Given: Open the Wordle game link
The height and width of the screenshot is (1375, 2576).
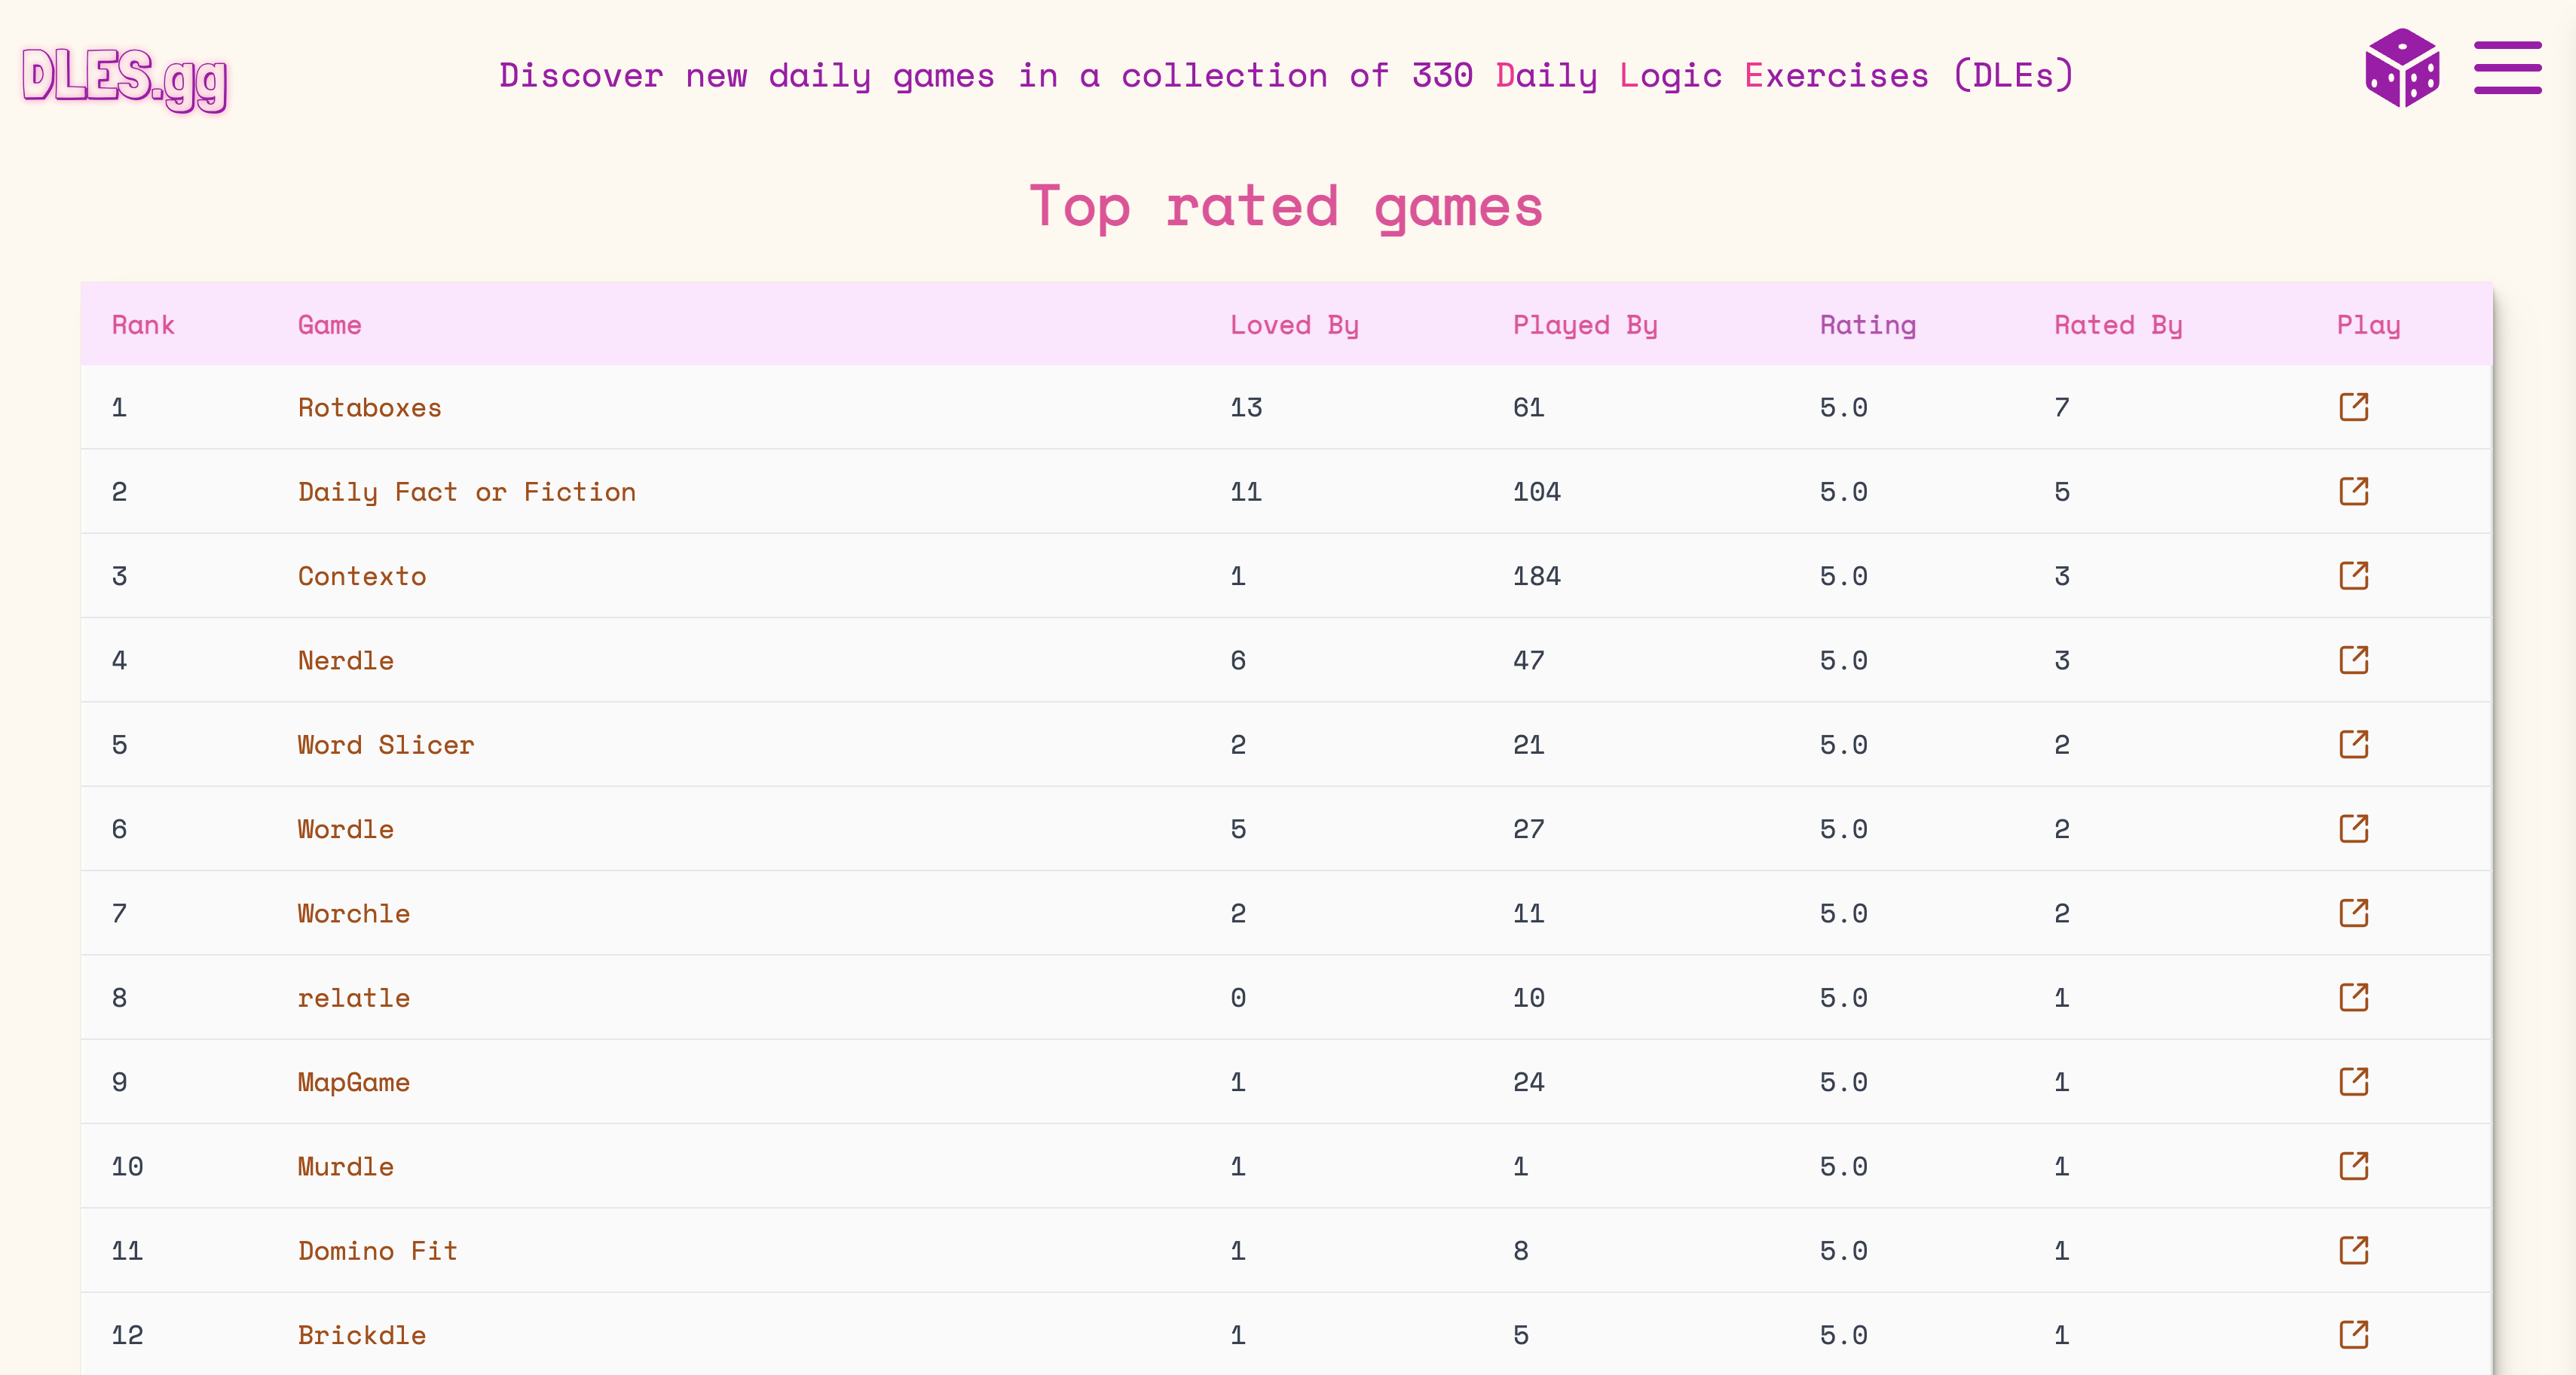Looking at the screenshot, I should tap(346, 829).
